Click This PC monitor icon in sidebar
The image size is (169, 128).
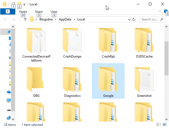coord(9,101)
